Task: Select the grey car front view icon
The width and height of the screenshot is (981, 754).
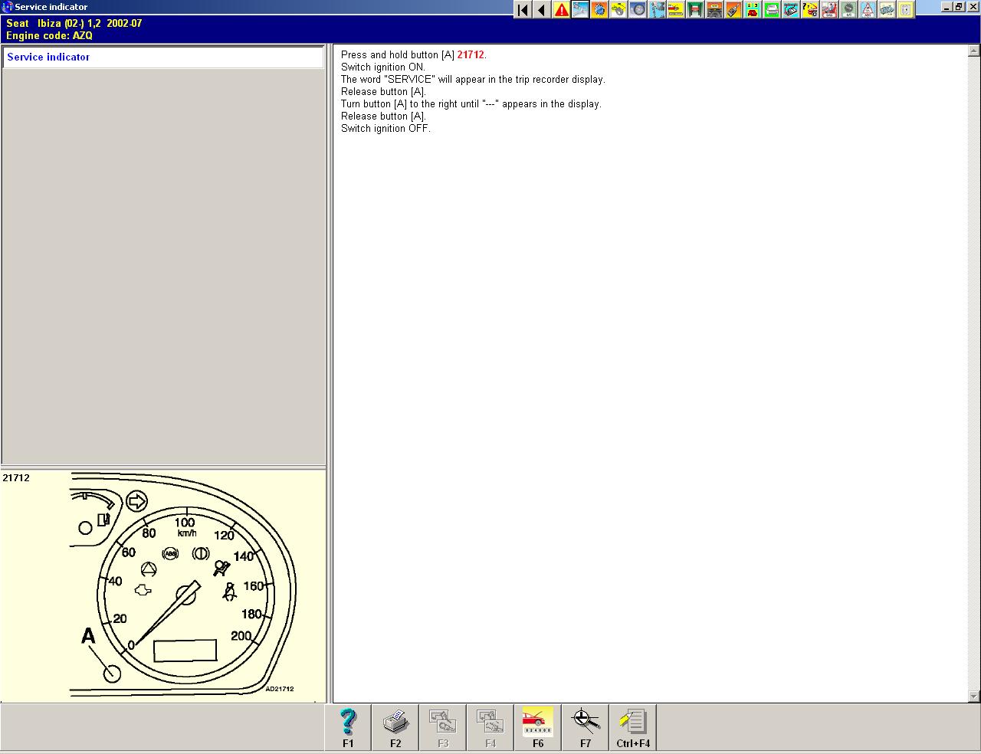Action: tap(714, 9)
